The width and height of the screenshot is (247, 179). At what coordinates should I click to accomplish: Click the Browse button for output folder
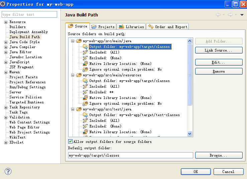[219, 156]
